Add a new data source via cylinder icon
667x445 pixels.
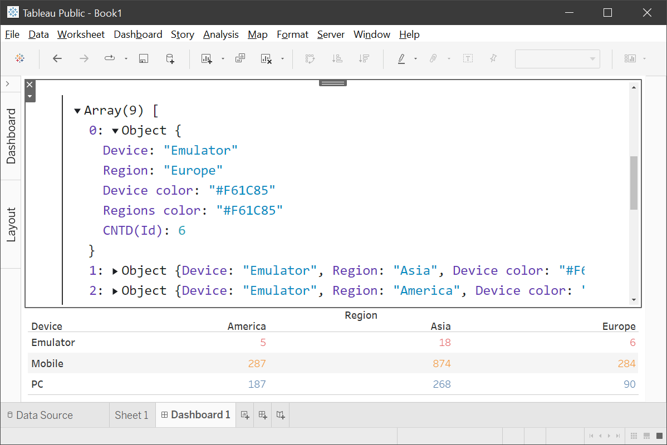pos(170,58)
